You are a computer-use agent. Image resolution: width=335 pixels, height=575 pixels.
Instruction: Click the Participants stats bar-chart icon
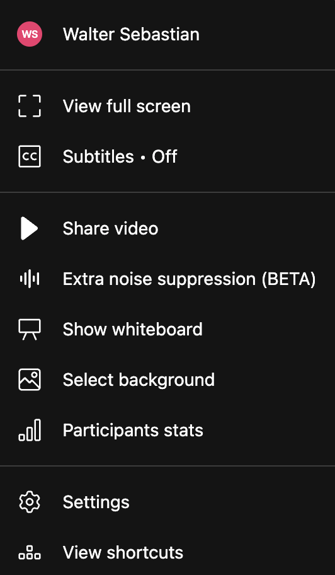(30, 430)
